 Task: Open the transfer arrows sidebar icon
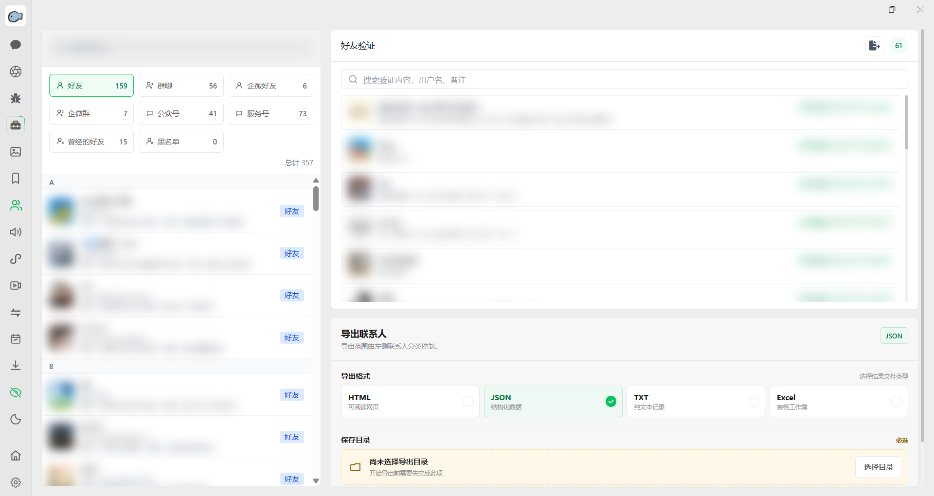pyautogui.click(x=16, y=312)
